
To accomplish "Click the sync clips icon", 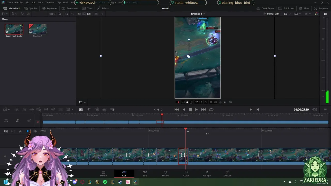I will [22, 14].
